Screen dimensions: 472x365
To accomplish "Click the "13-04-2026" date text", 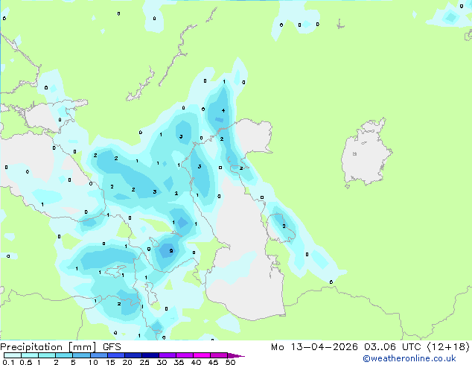I will point(324,347).
